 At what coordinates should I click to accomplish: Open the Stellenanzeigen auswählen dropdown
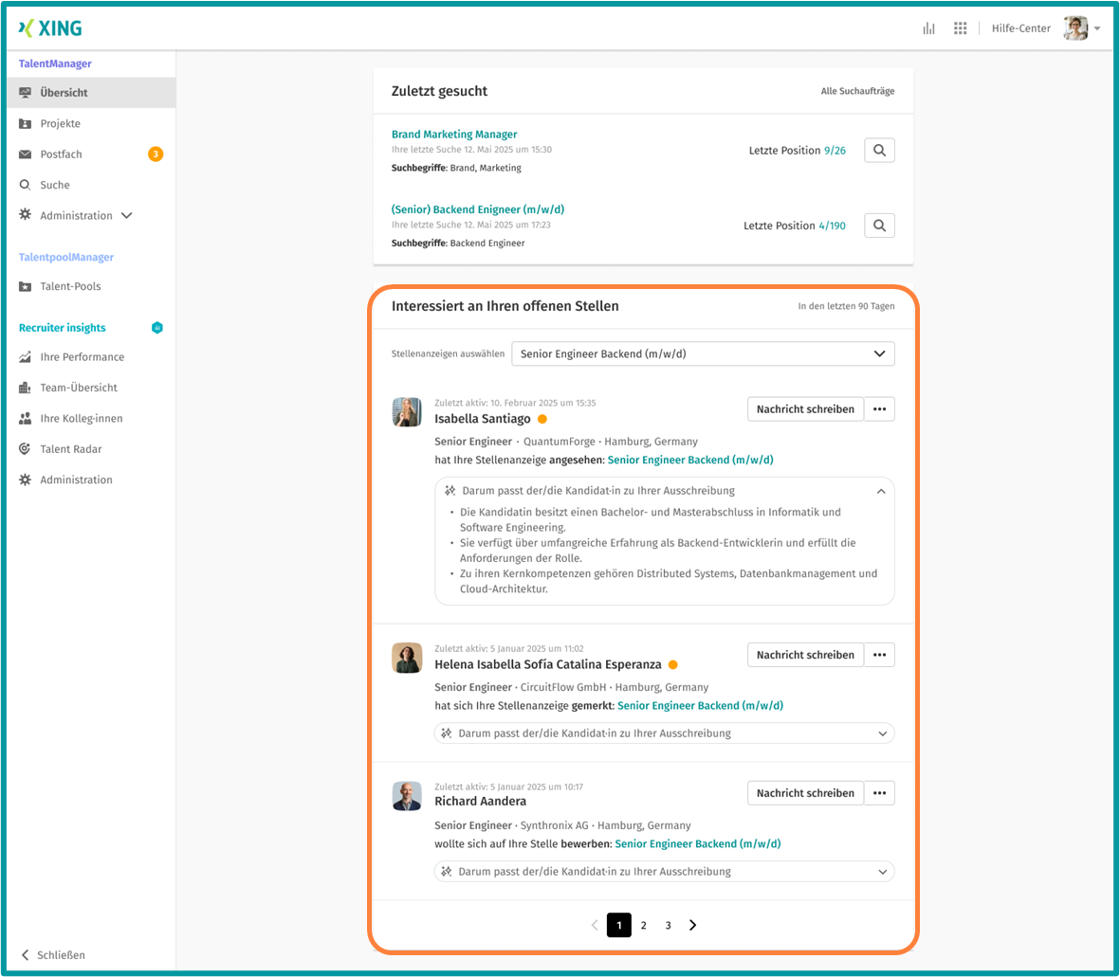click(703, 353)
